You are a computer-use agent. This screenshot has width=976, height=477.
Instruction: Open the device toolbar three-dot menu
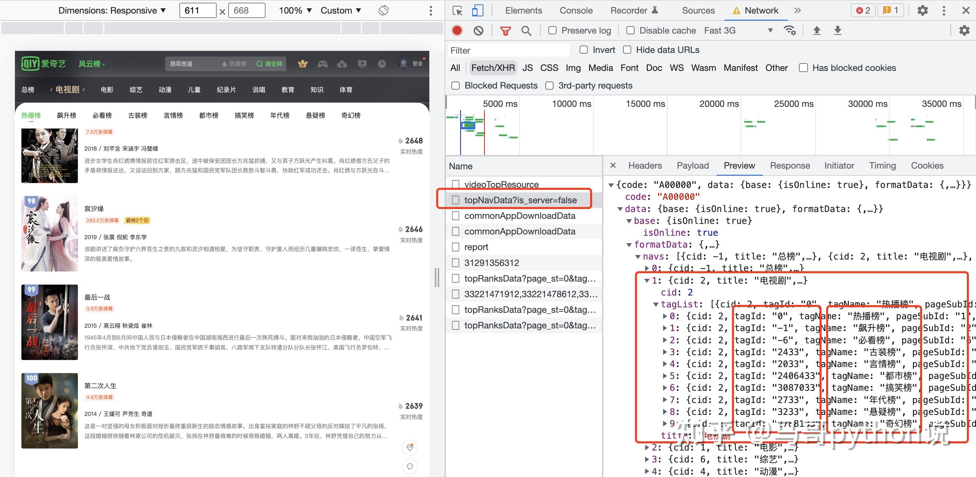[431, 11]
